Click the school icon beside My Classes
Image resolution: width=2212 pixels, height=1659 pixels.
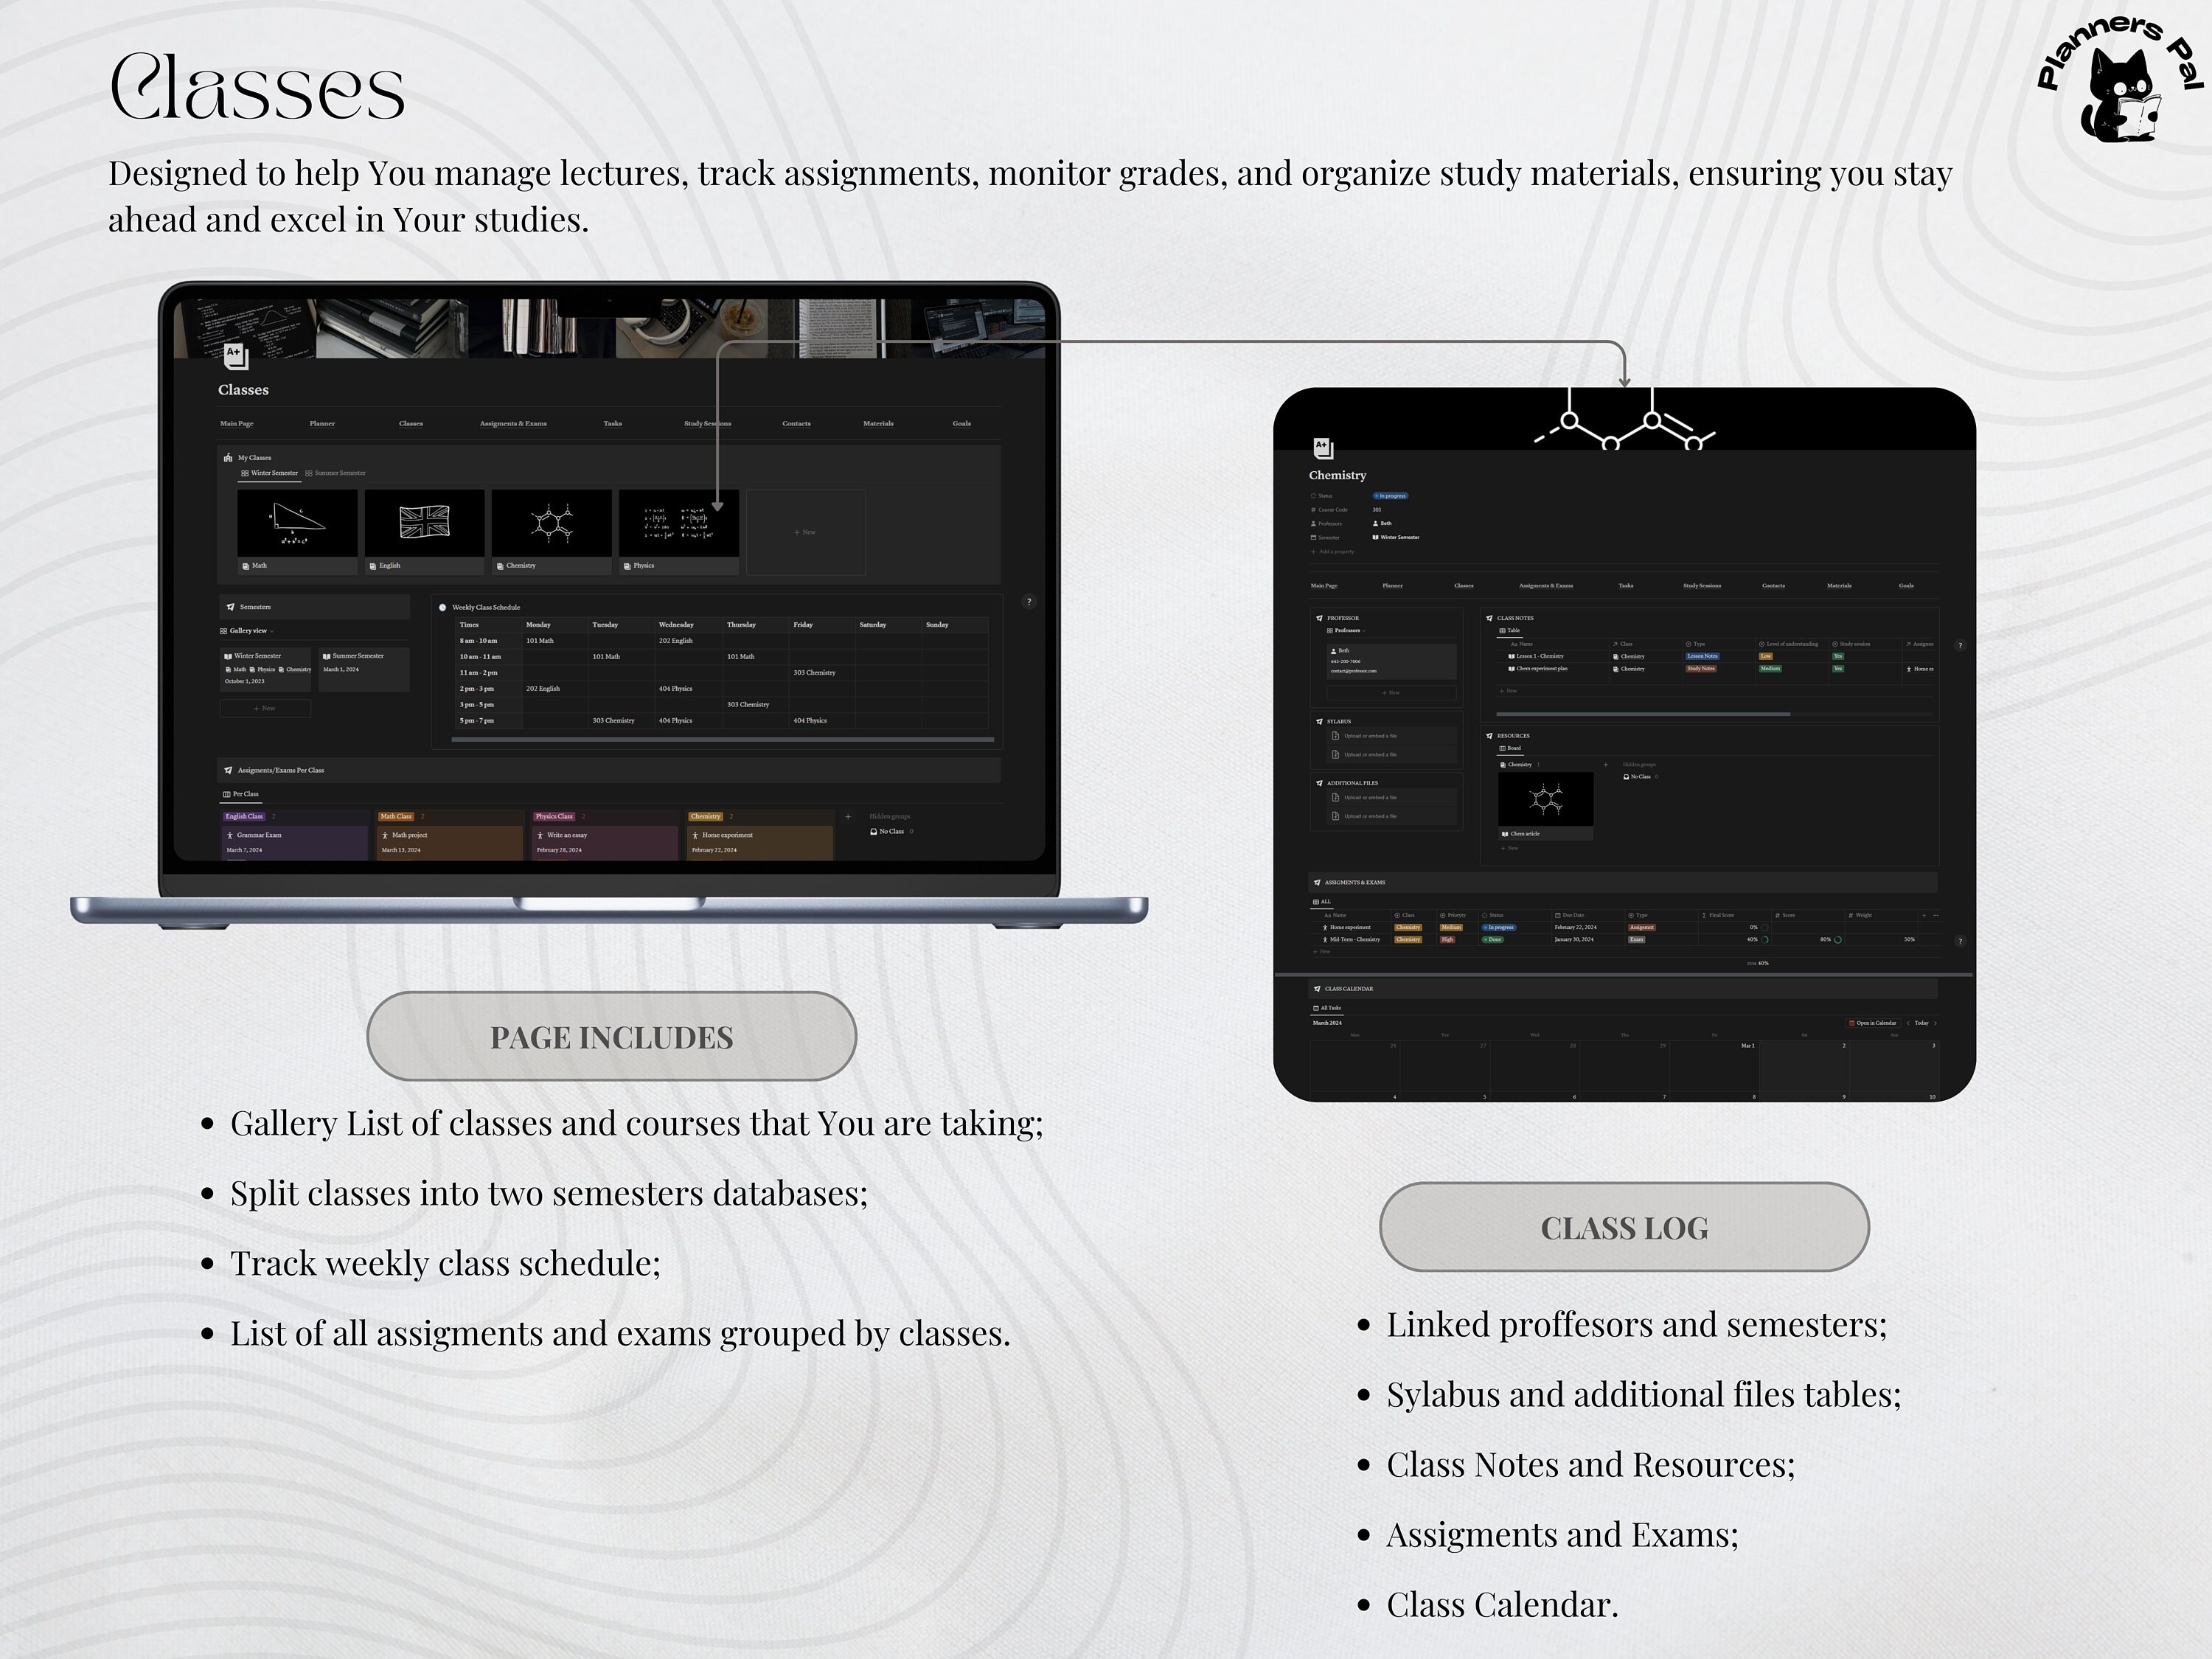point(228,458)
